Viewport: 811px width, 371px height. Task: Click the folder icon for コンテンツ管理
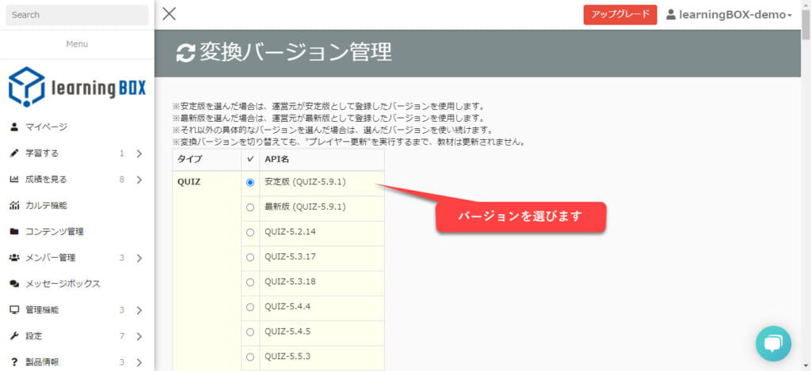point(14,231)
